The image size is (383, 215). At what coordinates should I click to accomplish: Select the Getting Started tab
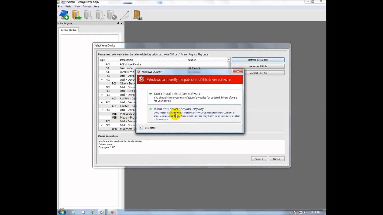pos(69,30)
